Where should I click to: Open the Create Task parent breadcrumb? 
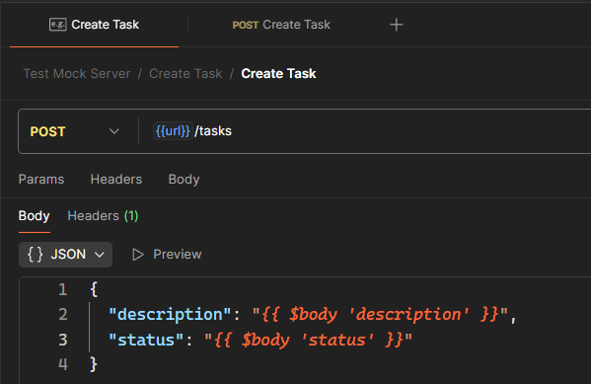point(185,74)
